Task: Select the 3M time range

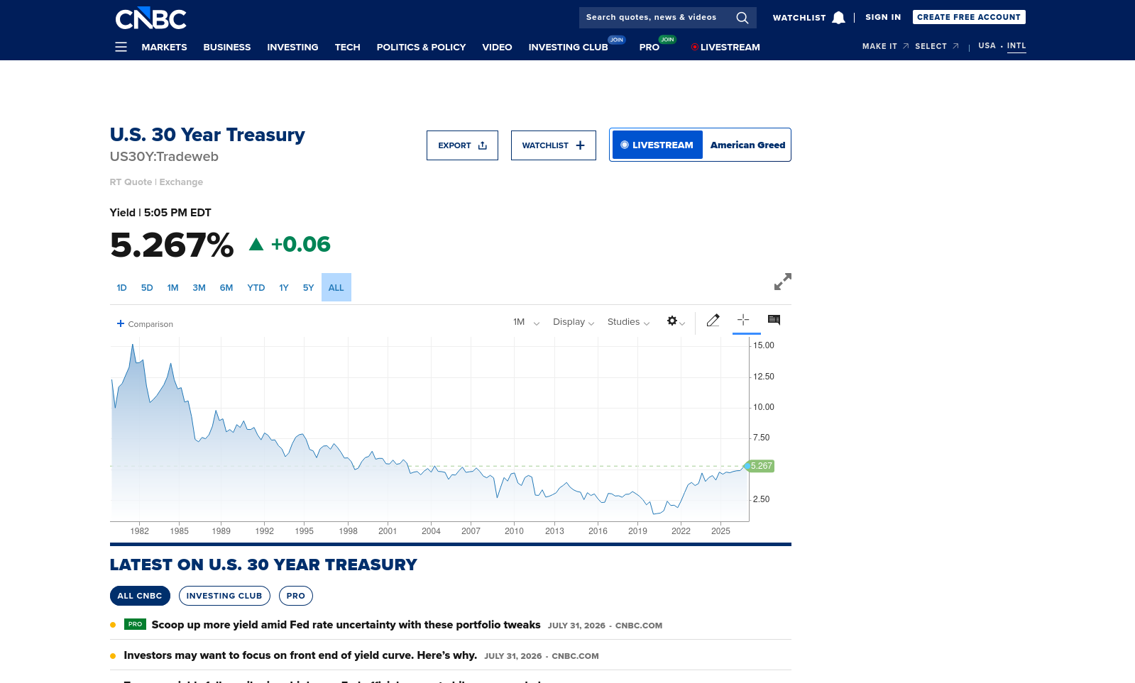Action: [199, 287]
